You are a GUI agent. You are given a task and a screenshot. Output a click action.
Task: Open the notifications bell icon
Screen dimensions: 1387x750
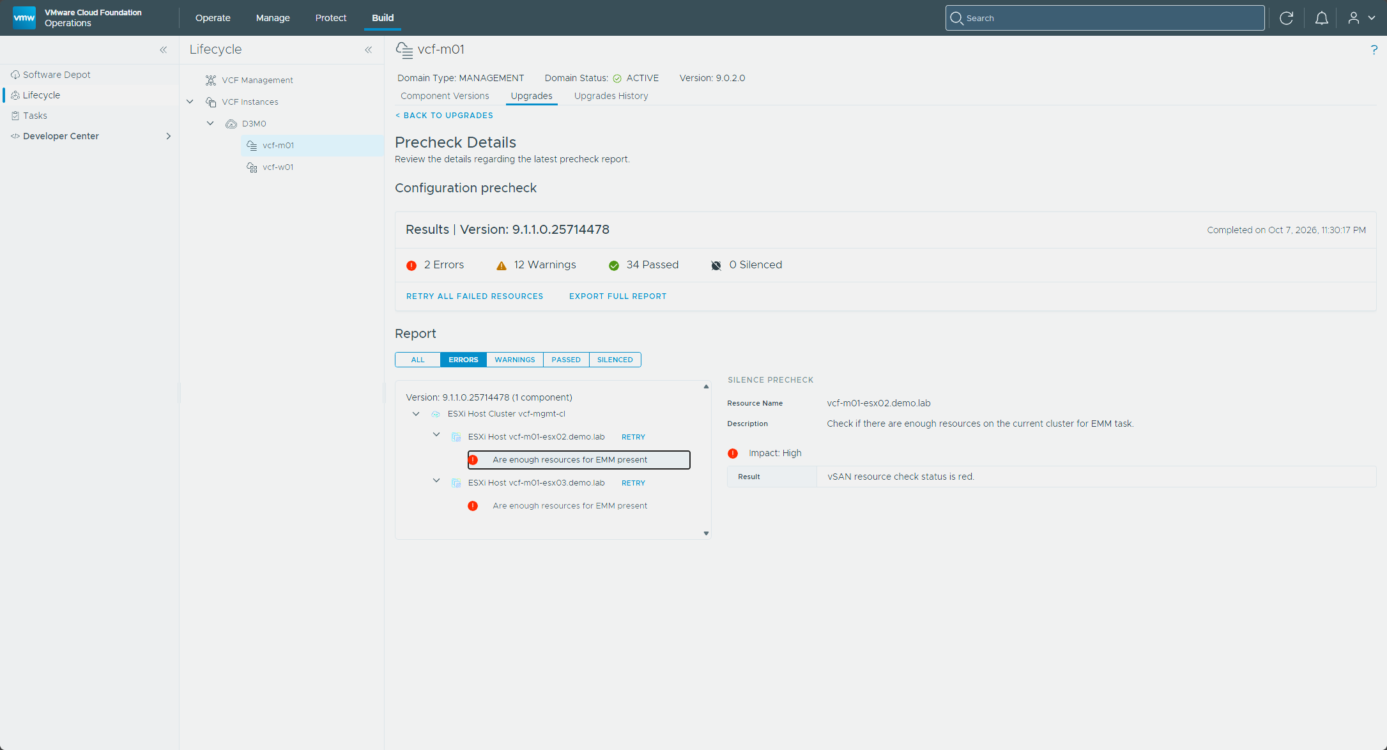[x=1321, y=18]
